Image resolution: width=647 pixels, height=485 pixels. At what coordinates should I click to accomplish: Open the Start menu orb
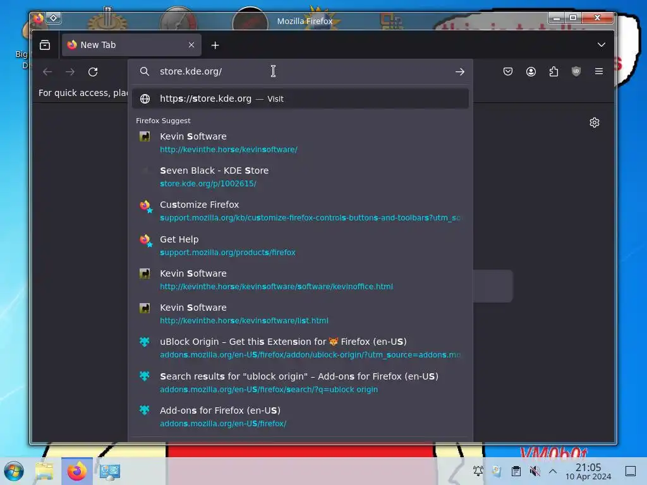(x=14, y=471)
